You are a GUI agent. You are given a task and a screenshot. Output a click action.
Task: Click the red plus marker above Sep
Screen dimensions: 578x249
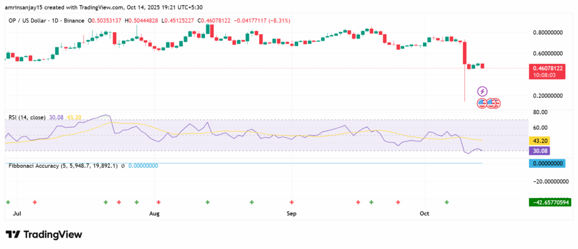pyautogui.click(x=292, y=202)
